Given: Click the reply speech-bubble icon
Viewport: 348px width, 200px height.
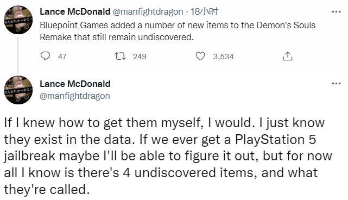Looking at the screenshot, I should coord(45,56).
